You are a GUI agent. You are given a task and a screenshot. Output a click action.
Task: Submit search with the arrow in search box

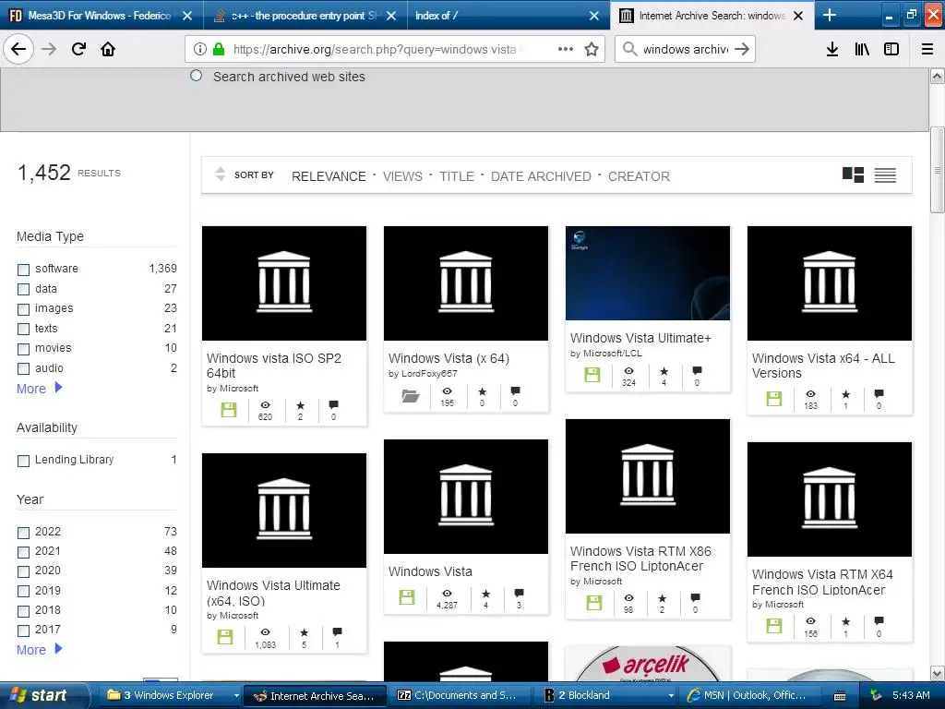point(742,49)
